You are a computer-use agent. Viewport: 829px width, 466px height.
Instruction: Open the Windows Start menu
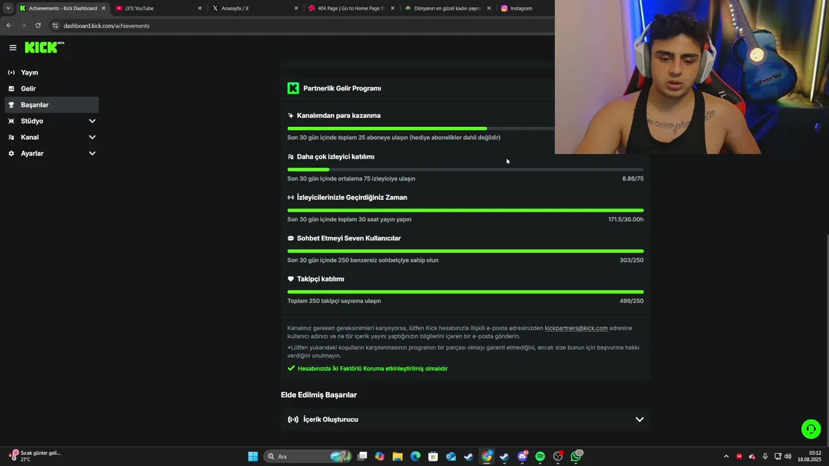coord(253,456)
